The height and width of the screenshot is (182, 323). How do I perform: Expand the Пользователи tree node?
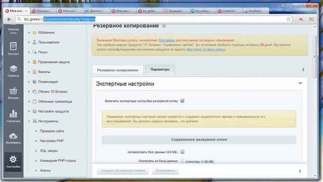29,42
